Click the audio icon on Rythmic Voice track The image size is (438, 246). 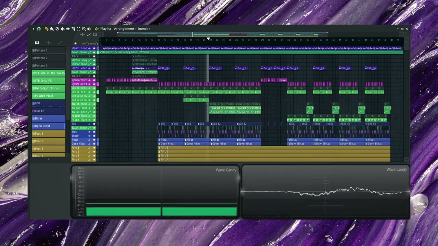pos(89,80)
